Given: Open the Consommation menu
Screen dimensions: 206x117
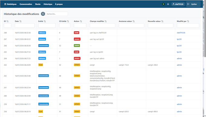Looking at the screenshot, I should [x=26, y=4].
